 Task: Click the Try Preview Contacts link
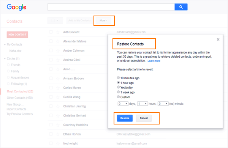tap(20, 114)
